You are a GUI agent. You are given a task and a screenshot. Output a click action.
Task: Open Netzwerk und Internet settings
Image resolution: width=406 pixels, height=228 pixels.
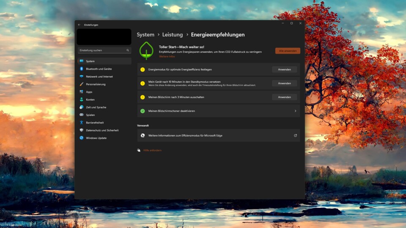pos(99,77)
